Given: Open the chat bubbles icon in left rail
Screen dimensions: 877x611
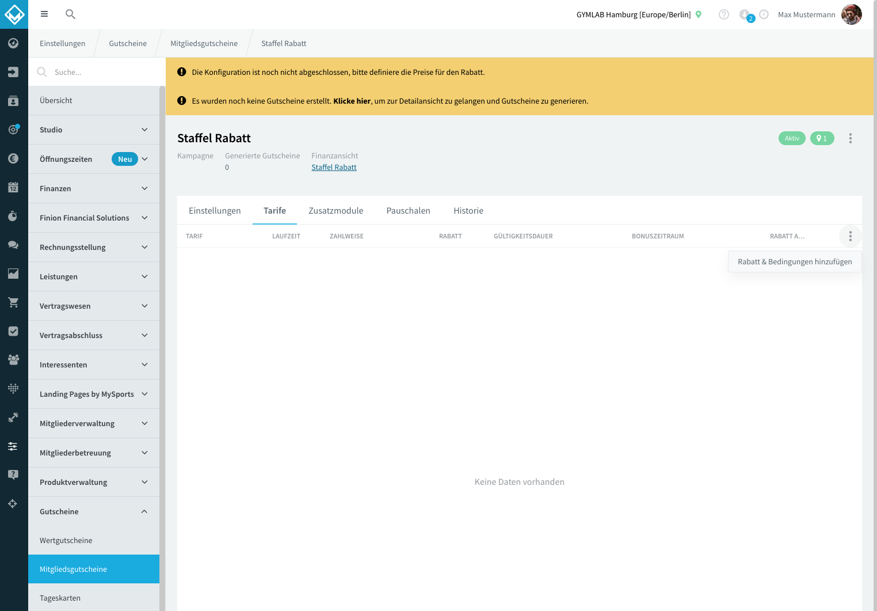Looking at the screenshot, I should [x=13, y=245].
